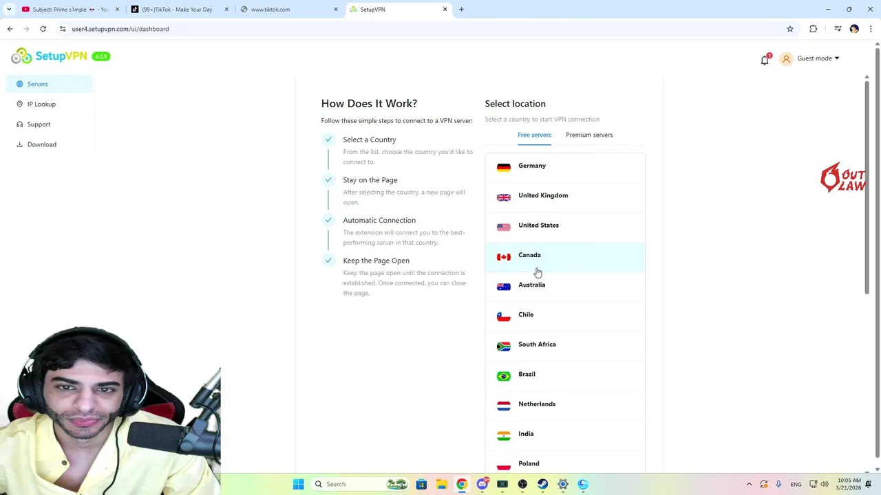Switch to the Premium servers tab
881x495 pixels.
coord(589,135)
